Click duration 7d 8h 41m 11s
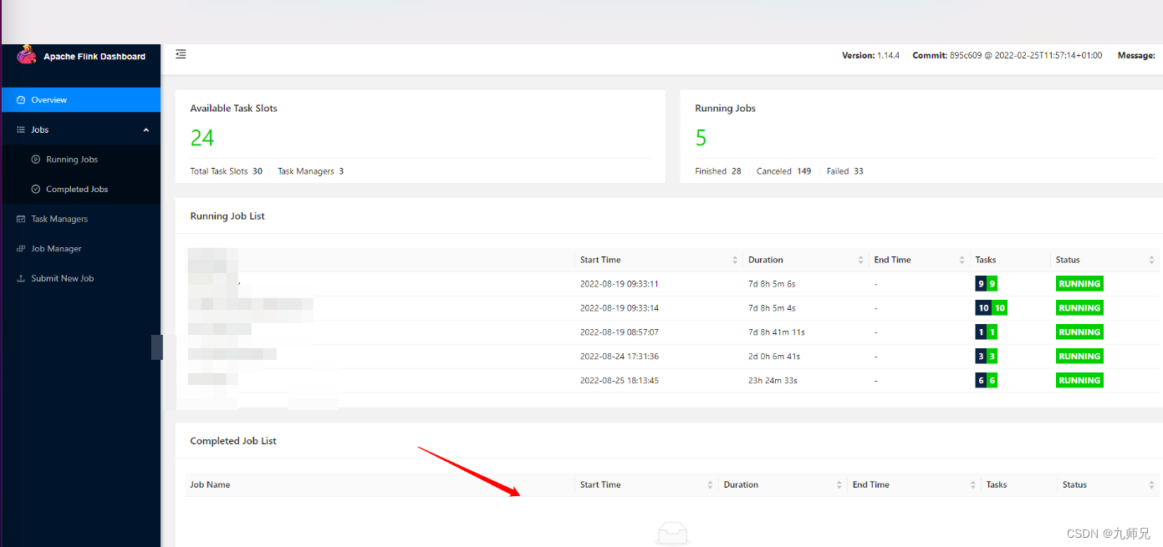Screen dimensions: 1163x547 [777, 332]
